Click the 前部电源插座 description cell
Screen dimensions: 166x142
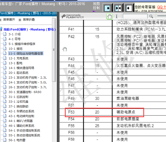[x=128, y=119]
